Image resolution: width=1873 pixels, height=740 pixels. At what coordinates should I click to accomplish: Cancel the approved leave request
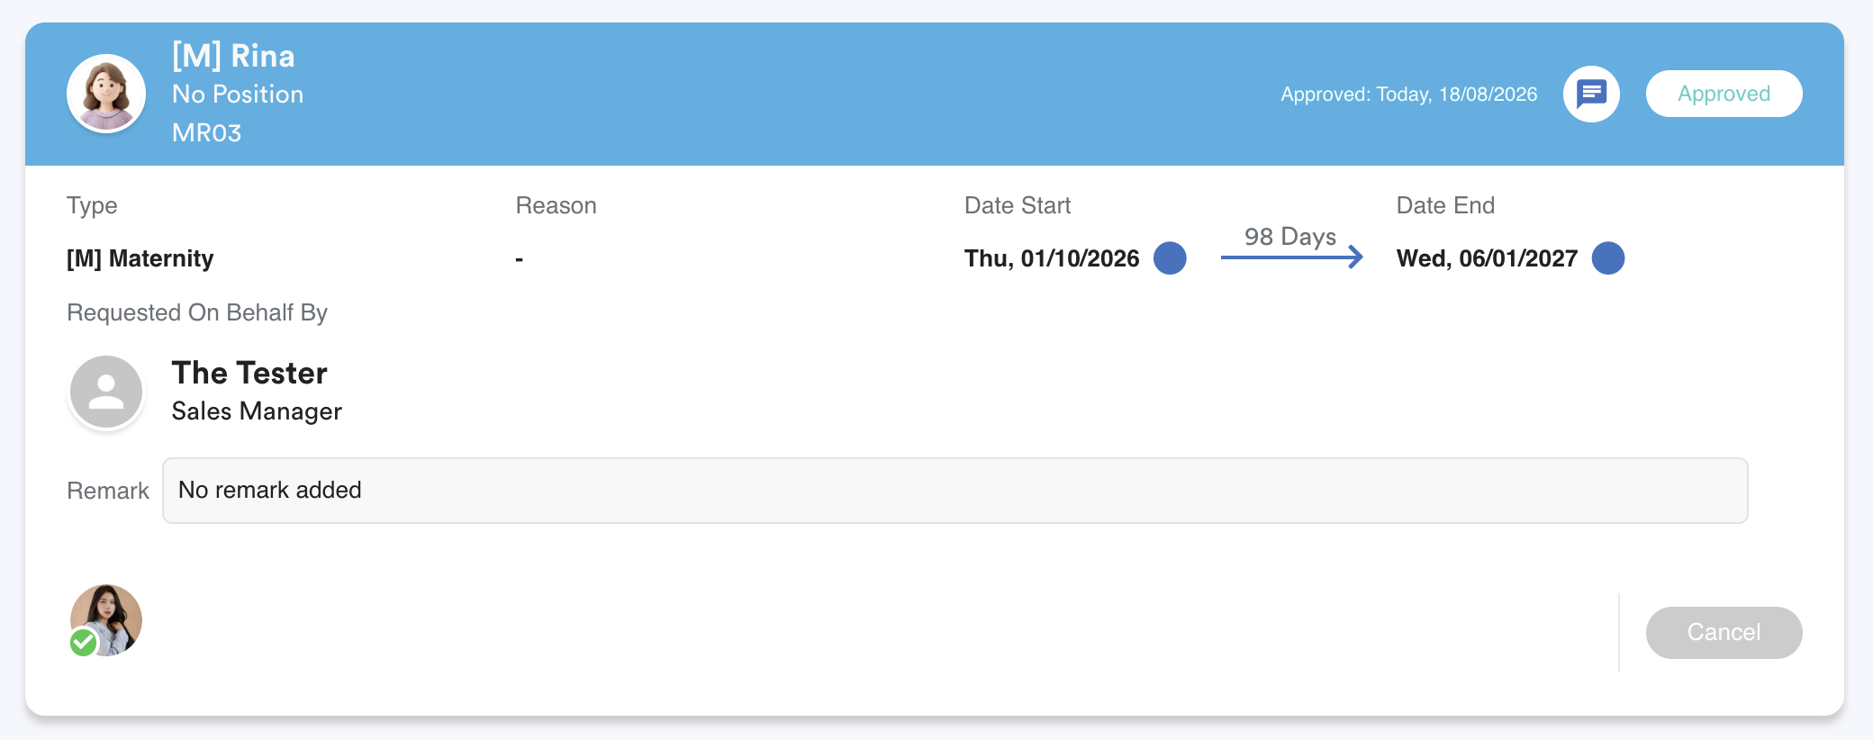pos(1724,632)
